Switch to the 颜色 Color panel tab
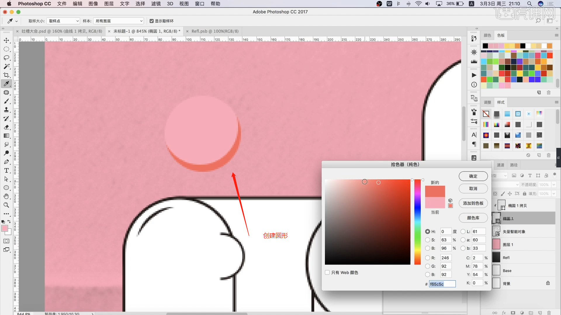Image resolution: width=561 pixels, height=315 pixels. pos(487,35)
